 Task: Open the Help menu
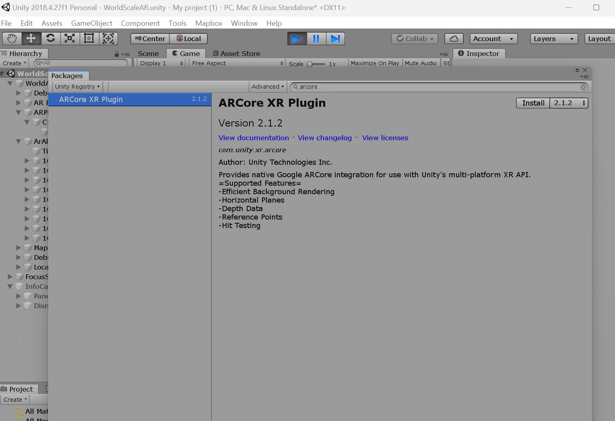click(x=274, y=23)
